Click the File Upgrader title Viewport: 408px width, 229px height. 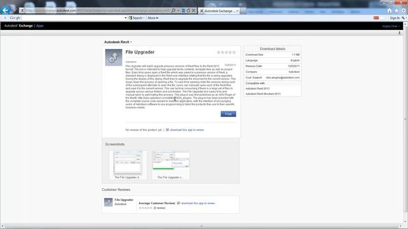(140, 52)
